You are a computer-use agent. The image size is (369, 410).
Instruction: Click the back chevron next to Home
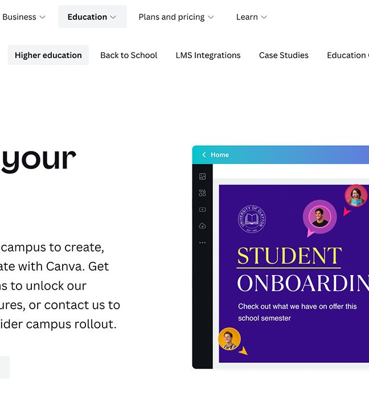tap(204, 155)
